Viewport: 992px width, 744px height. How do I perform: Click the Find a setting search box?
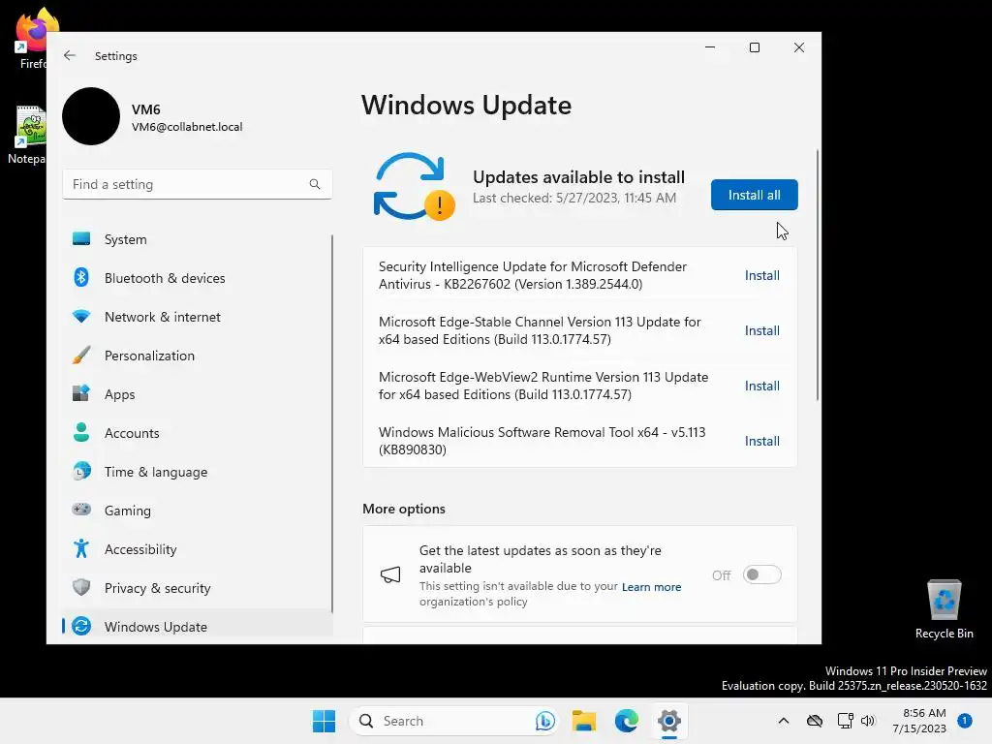[198, 184]
